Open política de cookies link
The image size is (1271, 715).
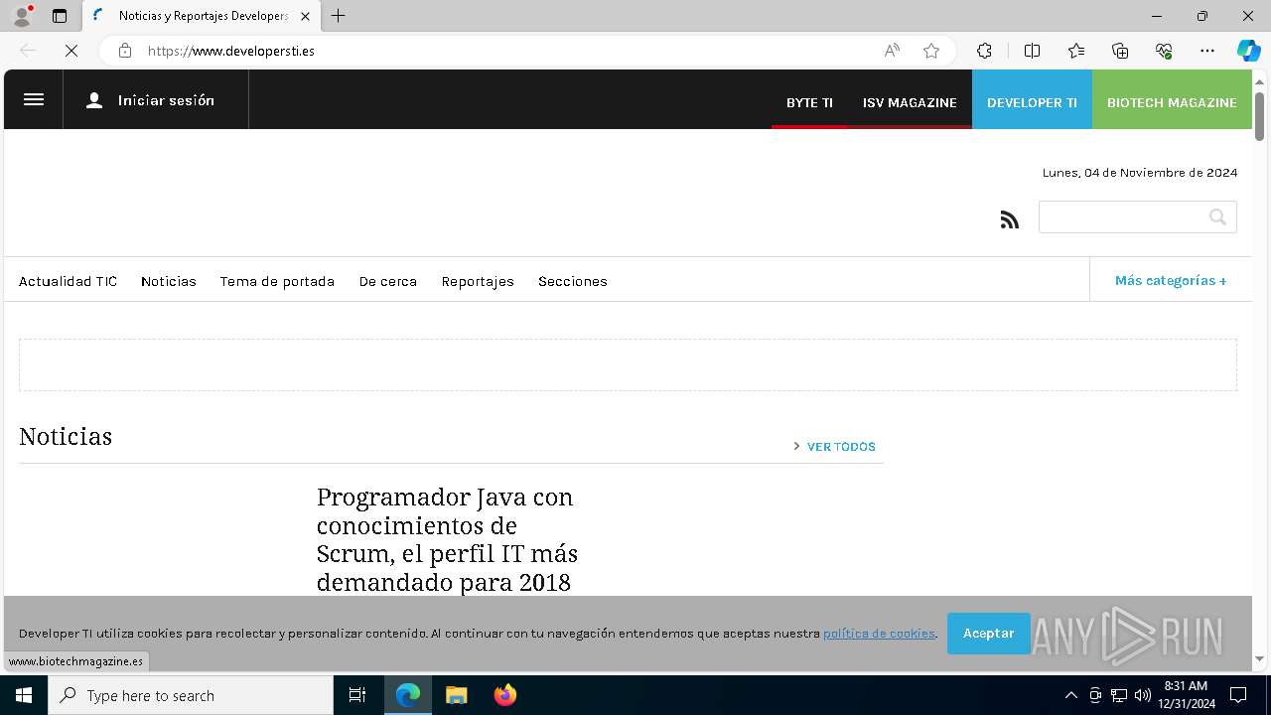879,634
